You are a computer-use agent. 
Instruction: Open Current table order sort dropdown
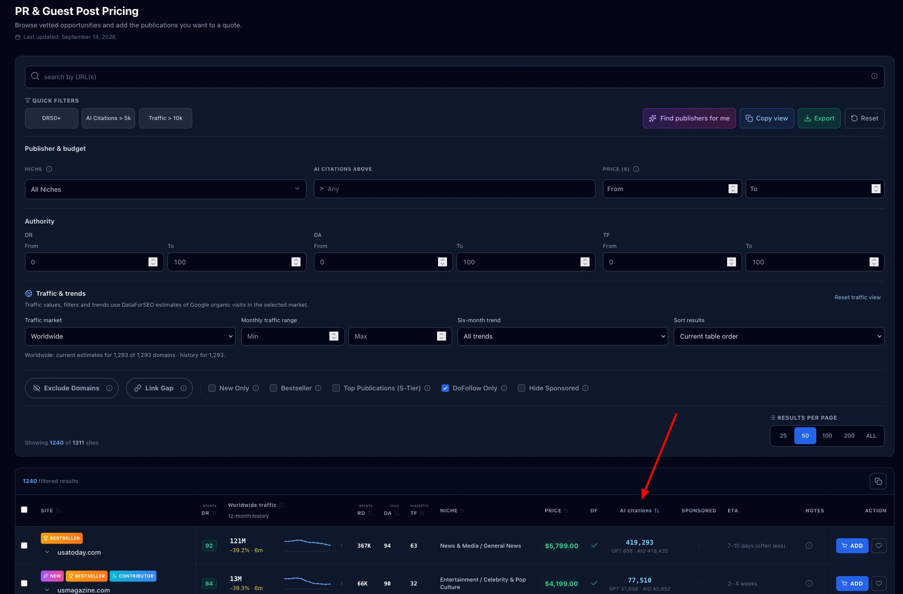coord(779,337)
